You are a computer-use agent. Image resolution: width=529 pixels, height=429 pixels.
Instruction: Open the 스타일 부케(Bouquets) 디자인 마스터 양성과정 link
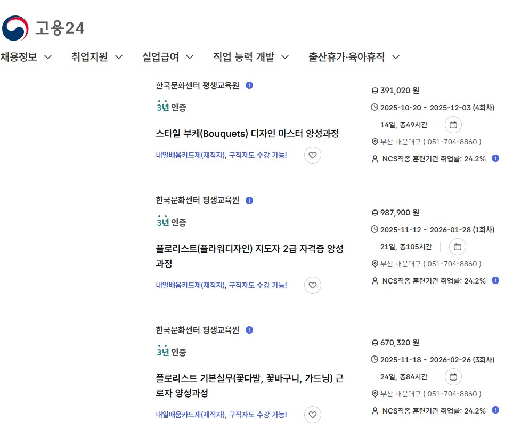[x=247, y=133]
